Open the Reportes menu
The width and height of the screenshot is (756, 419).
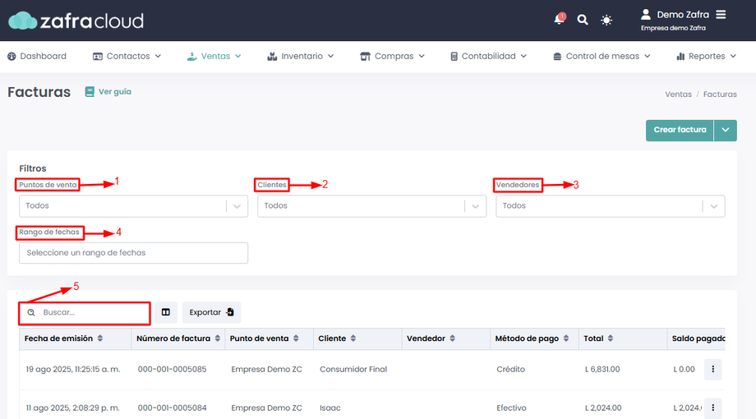pos(707,56)
